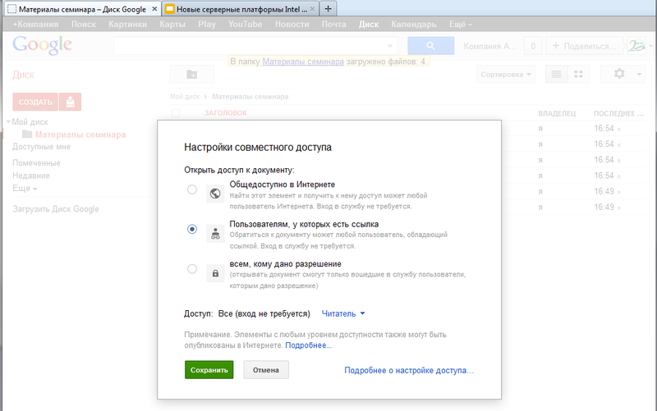Image resolution: width=657 pixels, height=411 pixels.
Task: Expand the sidebar 'Еще' dropdown
Action: [x=25, y=189]
